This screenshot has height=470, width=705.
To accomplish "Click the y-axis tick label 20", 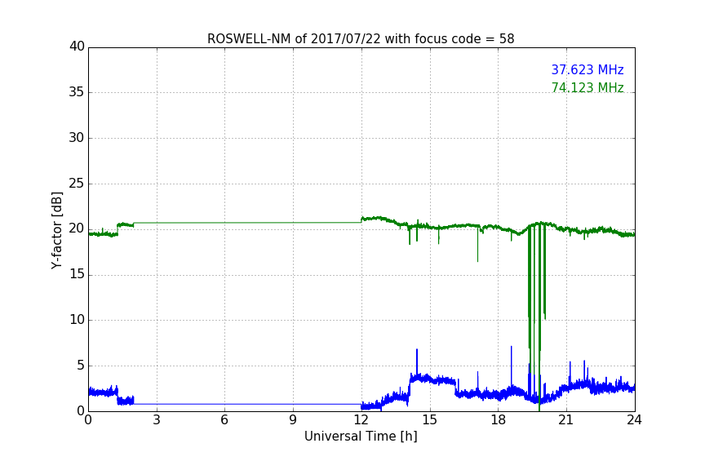I will (x=77, y=229).
